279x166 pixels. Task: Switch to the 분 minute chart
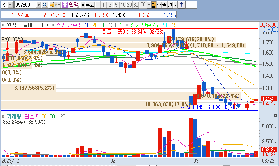pos(88,5)
